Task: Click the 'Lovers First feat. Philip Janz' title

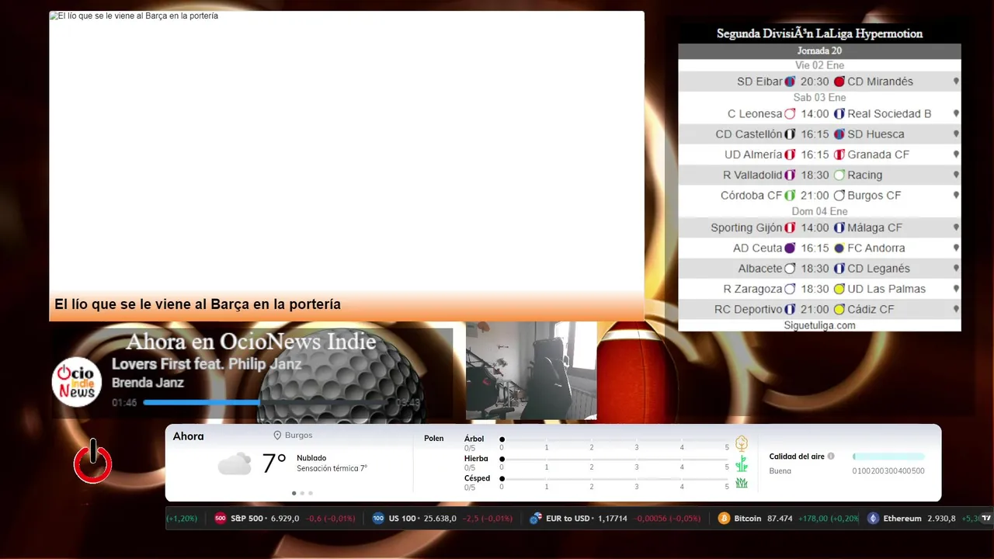Action: [207, 364]
